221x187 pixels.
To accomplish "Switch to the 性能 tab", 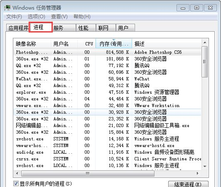I will click(86, 28).
